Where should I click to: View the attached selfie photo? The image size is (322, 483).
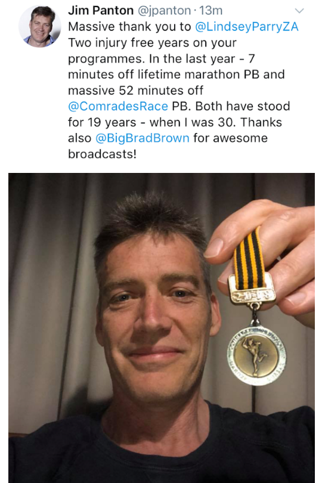tap(162, 328)
